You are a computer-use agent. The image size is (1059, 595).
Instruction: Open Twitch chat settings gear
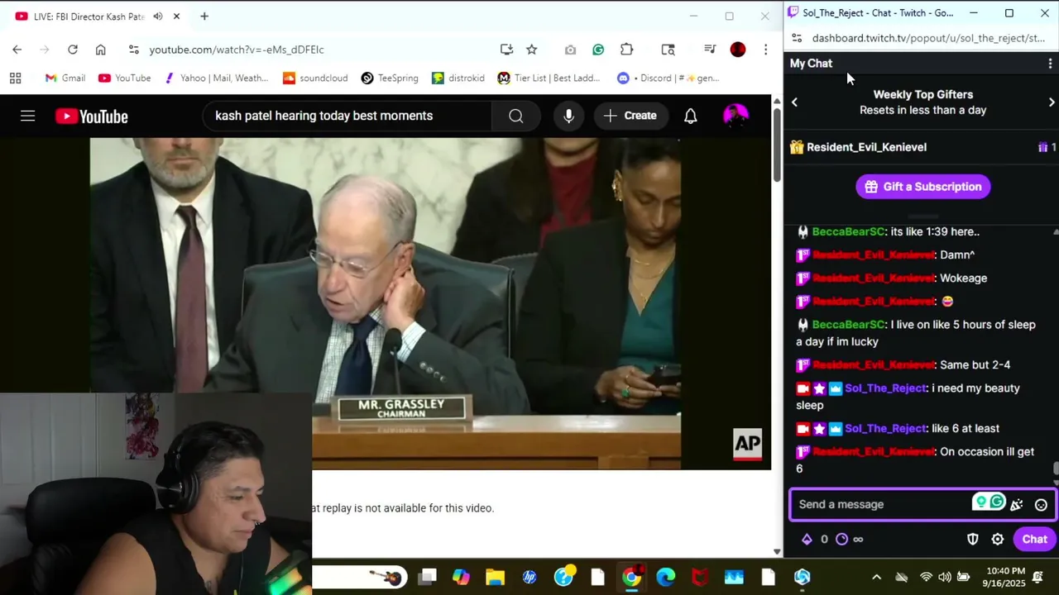pyautogui.click(x=998, y=540)
